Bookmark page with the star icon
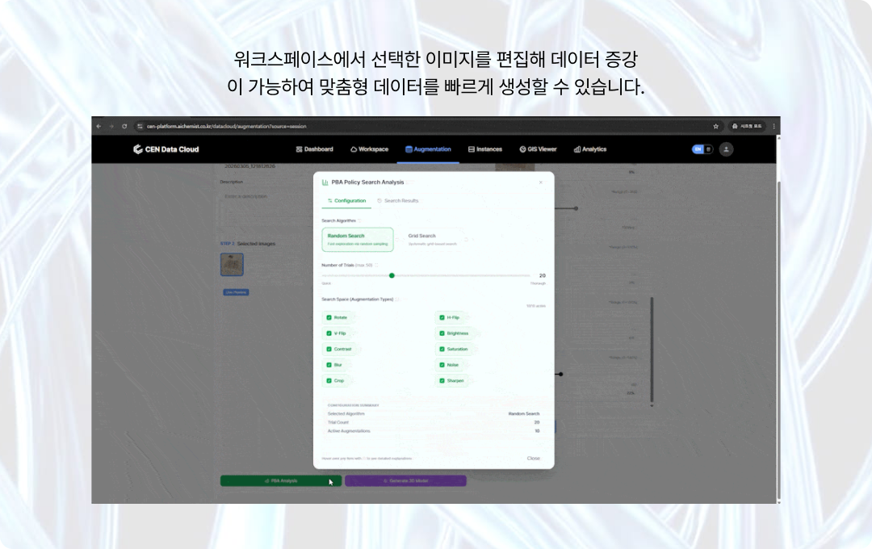 click(x=715, y=126)
